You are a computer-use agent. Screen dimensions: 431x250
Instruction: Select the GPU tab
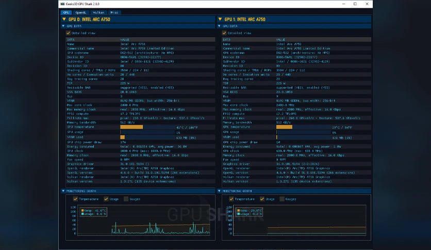click(x=66, y=12)
